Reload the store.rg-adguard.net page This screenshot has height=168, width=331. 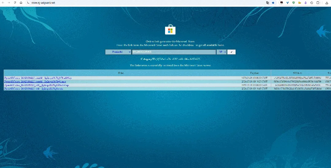click(15, 3)
